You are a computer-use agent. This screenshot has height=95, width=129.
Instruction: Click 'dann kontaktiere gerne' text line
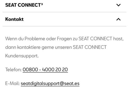[x=30, y=47]
